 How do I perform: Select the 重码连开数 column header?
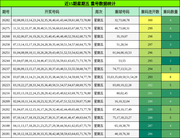(x=150, y=12)
